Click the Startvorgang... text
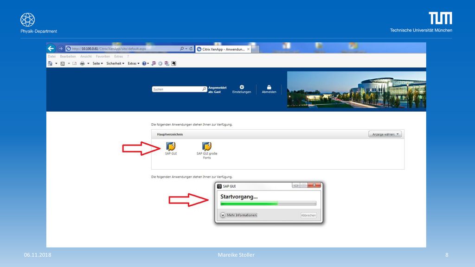 [239, 197]
